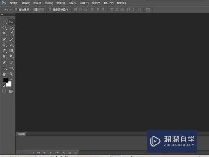Open the 编辑(E) menu
Image resolution: width=209 pixels, height=157 pixels.
[26, 3]
